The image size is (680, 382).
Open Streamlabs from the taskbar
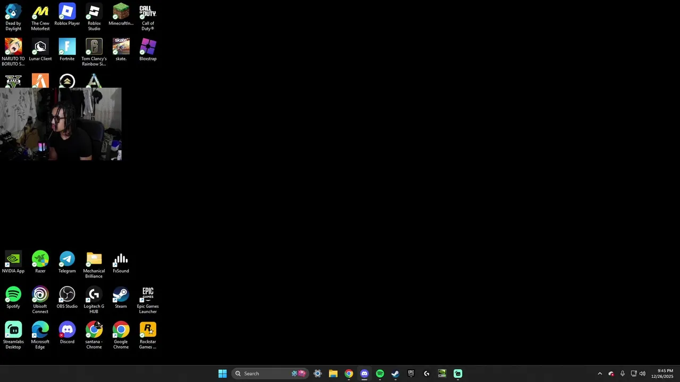[458, 374]
